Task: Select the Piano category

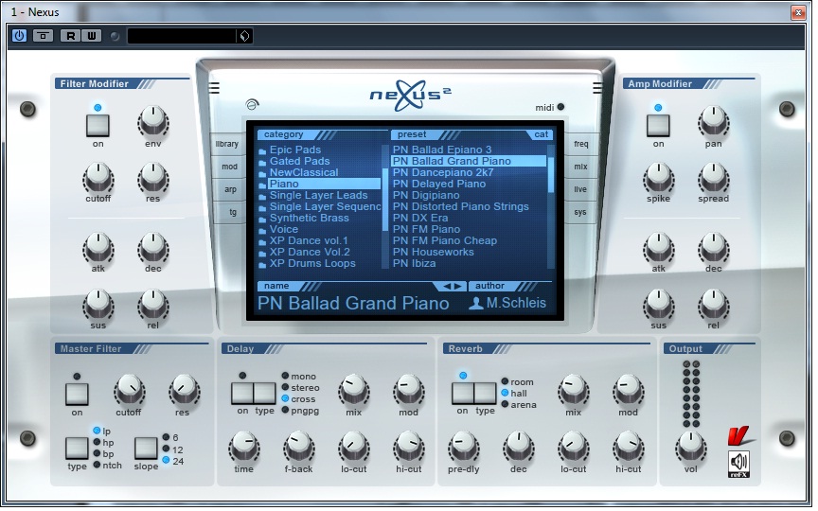Action: click(x=325, y=185)
